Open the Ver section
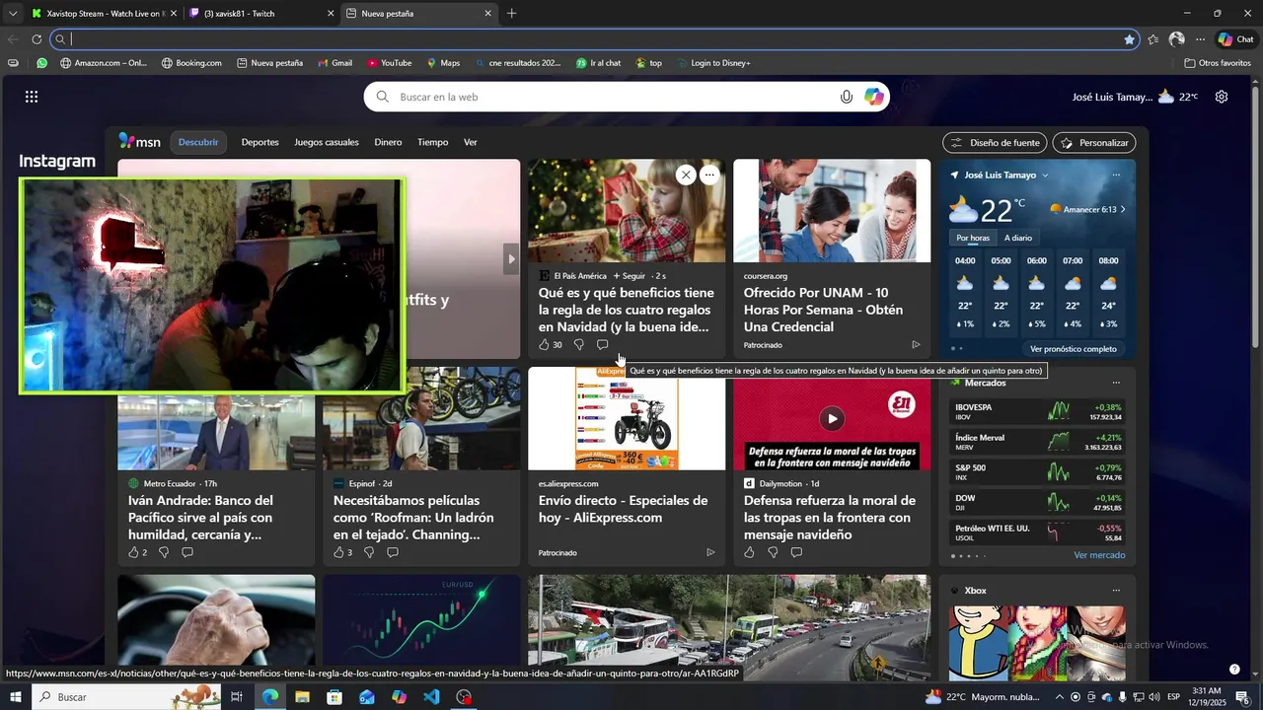Viewport: 1263px width, 710px height. [471, 142]
